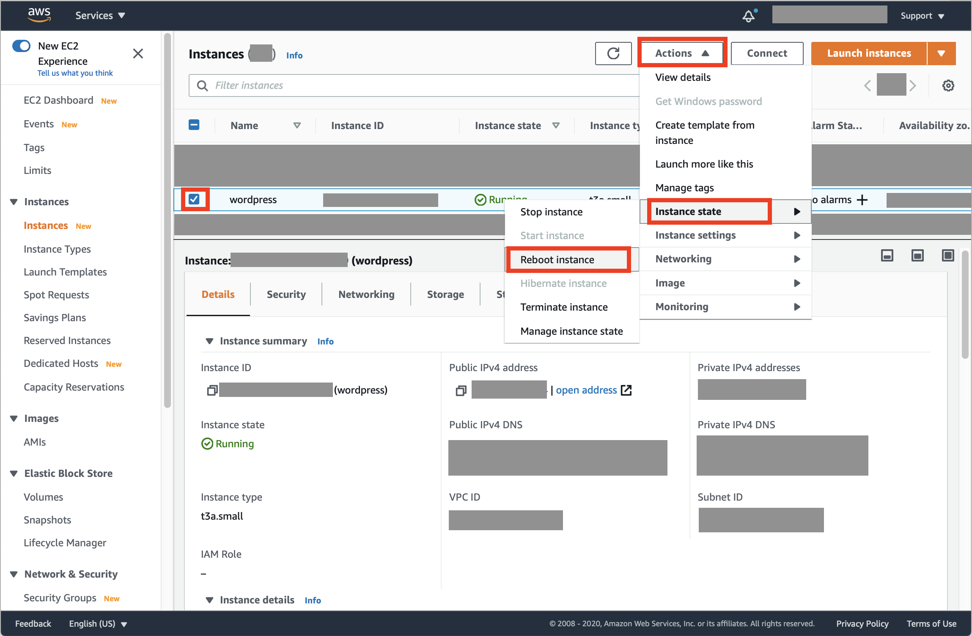Open the Services dropdown menu
This screenshot has width=972, height=636.
point(100,16)
